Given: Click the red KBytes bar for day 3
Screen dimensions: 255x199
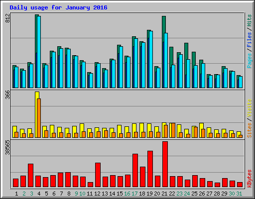Looking at the screenshot, I should pos(30,176).
